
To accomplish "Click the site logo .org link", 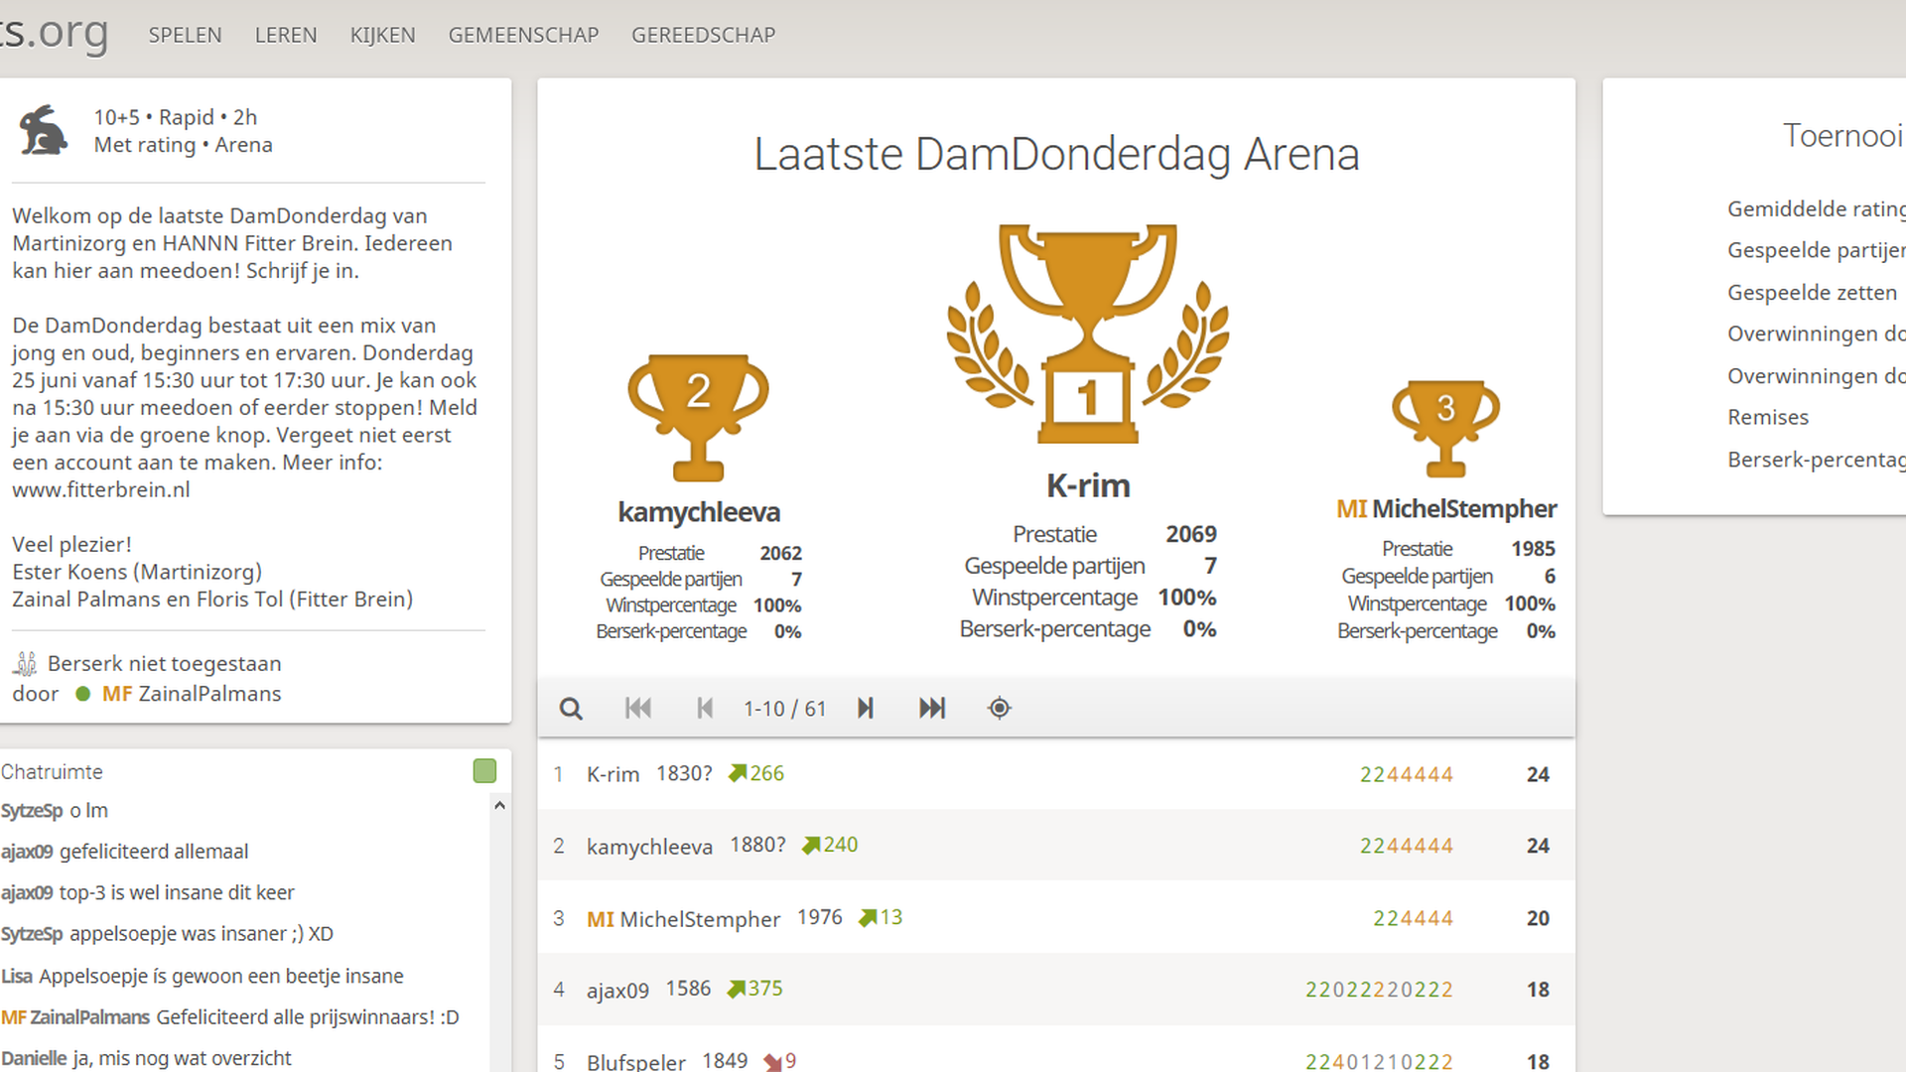I will (x=55, y=33).
